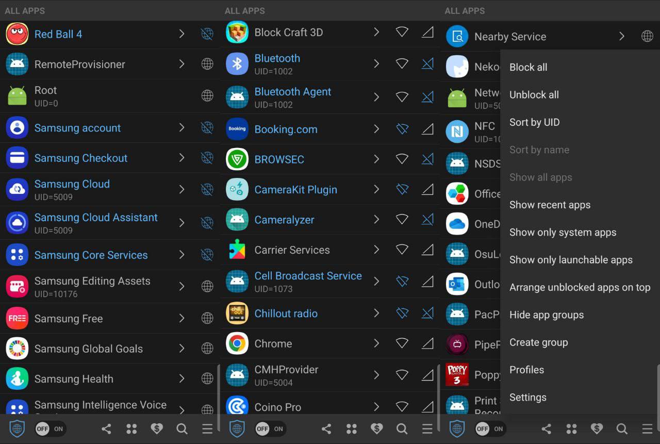Click the shield logo in left panel toolbar
Image resolution: width=660 pixels, height=444 pixels.
tap(17, 429)
